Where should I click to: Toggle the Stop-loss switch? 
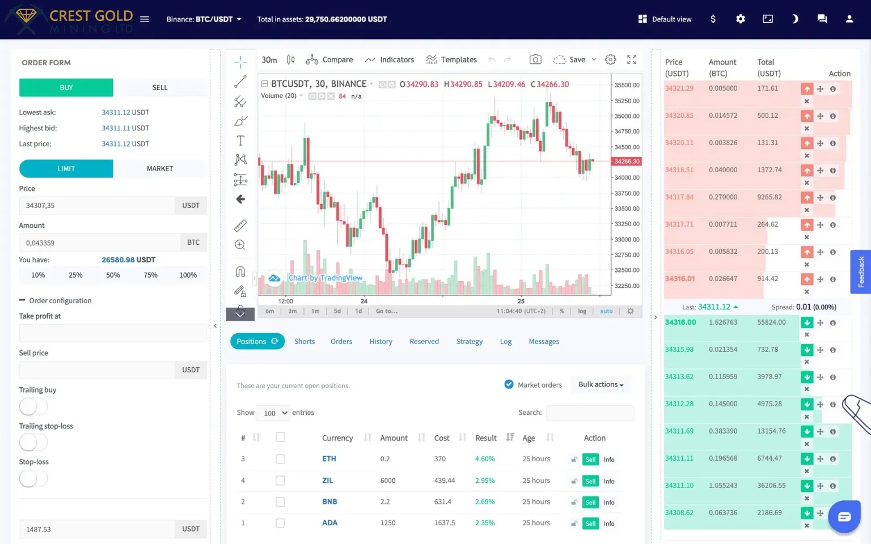pyautogui.click(x=33, y=478)
